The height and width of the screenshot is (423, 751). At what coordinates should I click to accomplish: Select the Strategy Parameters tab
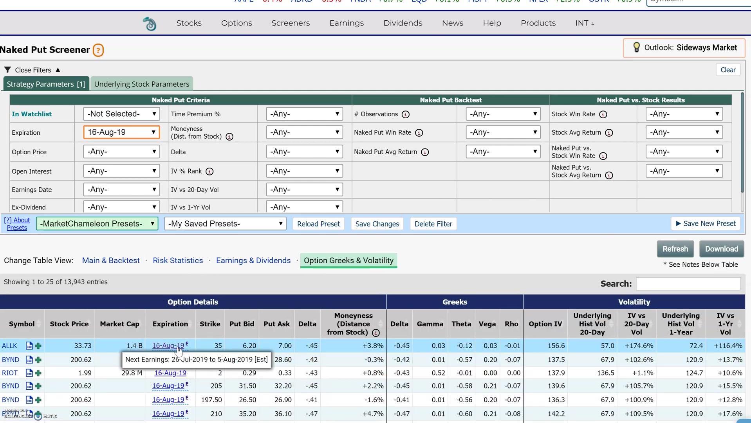point(46,84)
